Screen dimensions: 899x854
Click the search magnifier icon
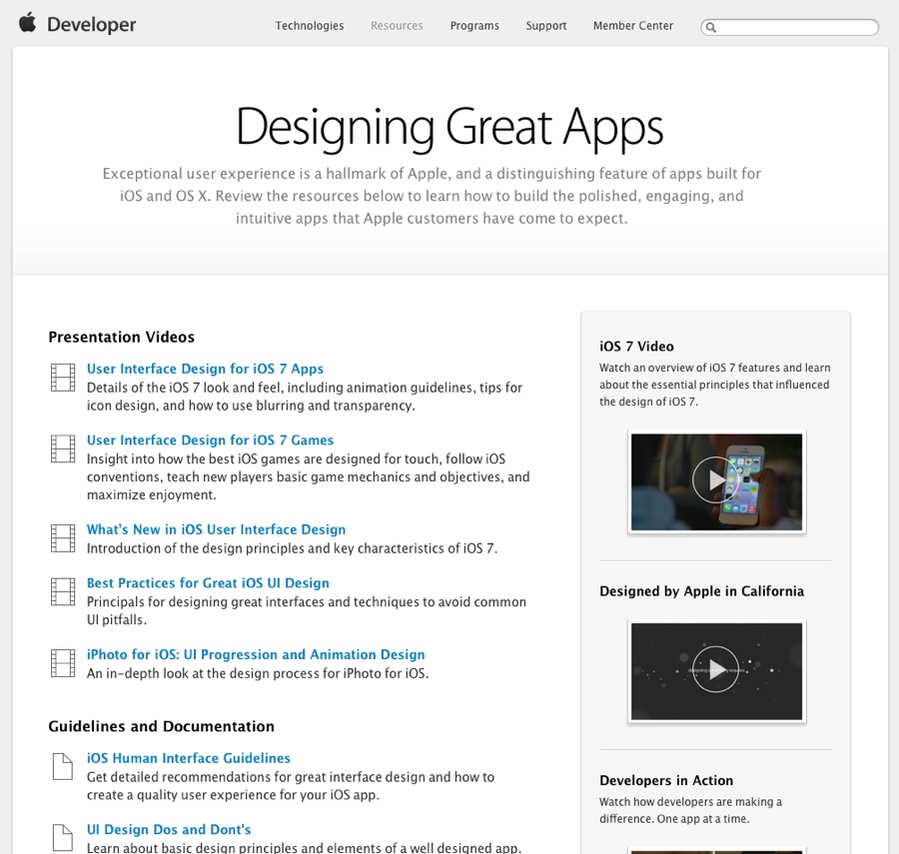tap(711, 27)
